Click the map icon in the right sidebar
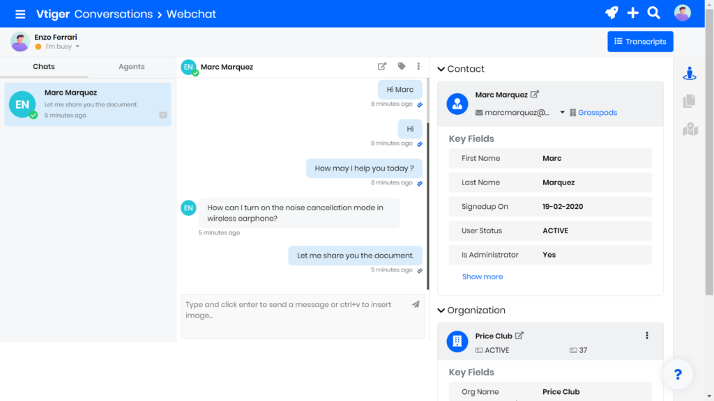The width and height of the screenshot is (714, 401). tap(690, 129)
